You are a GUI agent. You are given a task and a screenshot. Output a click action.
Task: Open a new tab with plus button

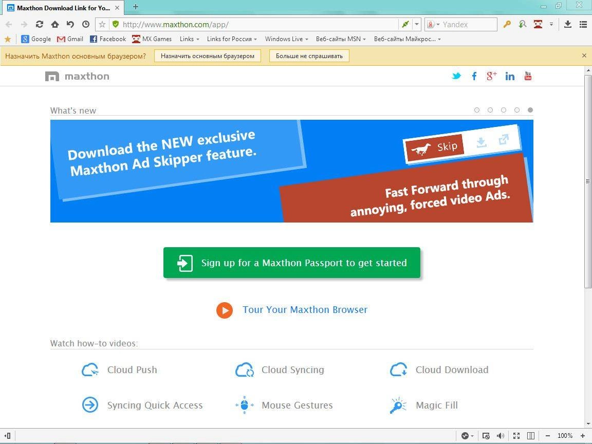tap(136, 7)
